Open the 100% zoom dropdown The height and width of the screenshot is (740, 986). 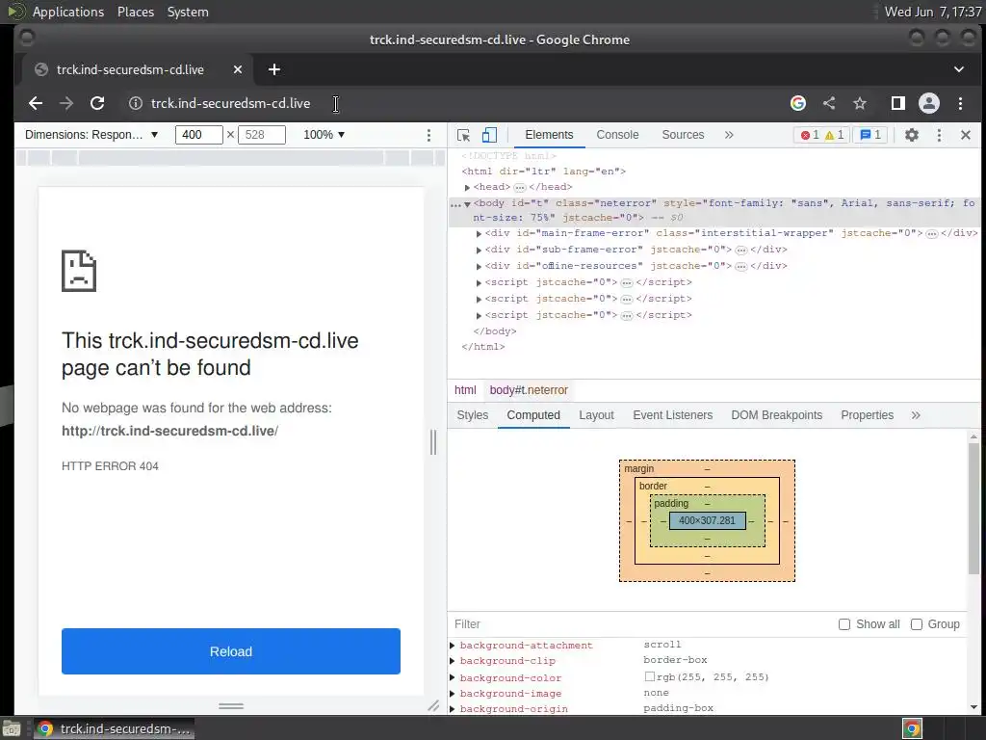(324, 135)
